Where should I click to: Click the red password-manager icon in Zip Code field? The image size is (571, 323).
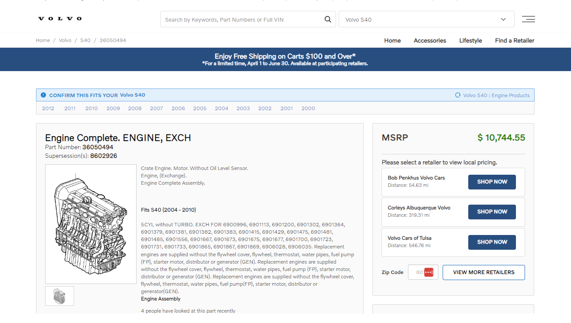point(429,272)
